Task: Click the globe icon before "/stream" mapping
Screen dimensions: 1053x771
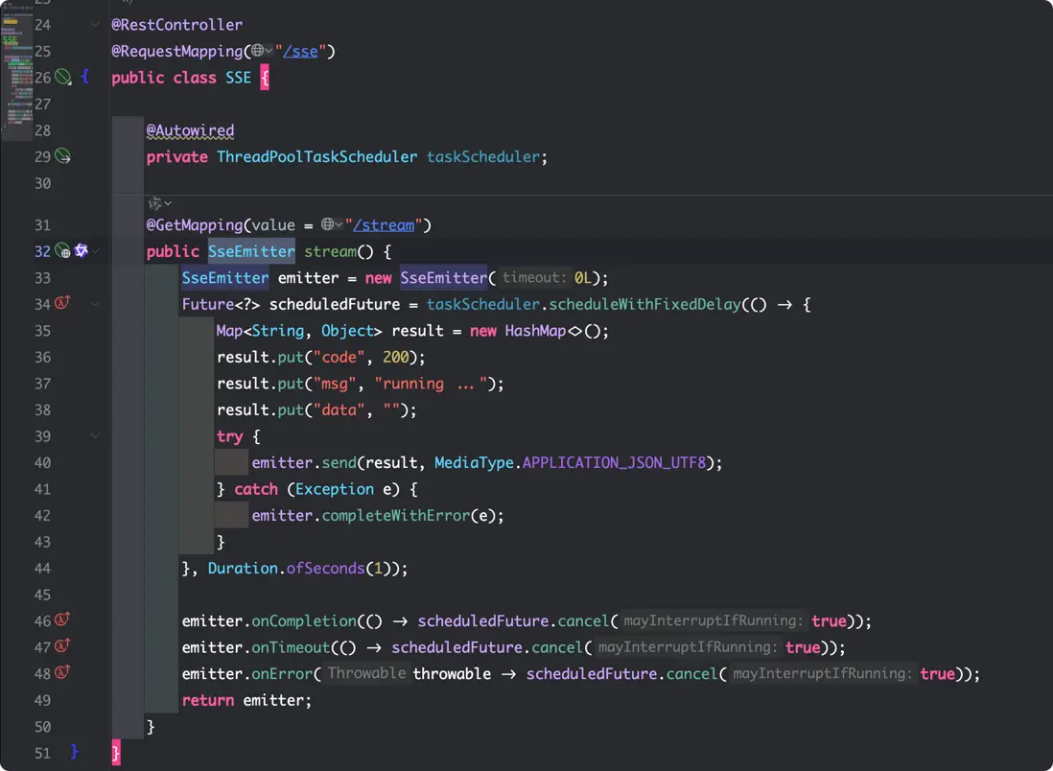Action: tap(327, 223)
